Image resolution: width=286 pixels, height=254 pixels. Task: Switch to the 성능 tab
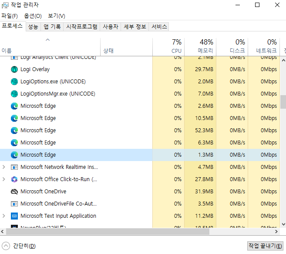click(33, 27)
